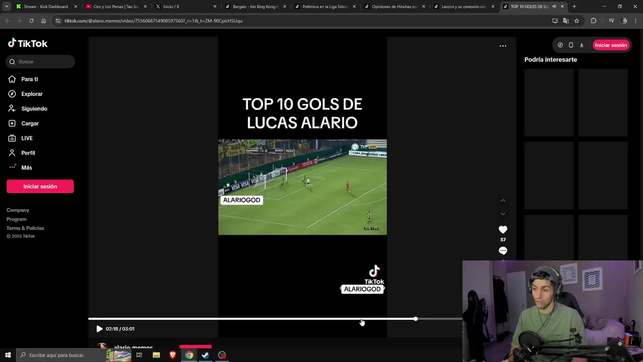Open the media control icon in toolbar
The image size is (643, 362).
pyautogui.click(x=611, y=21)
